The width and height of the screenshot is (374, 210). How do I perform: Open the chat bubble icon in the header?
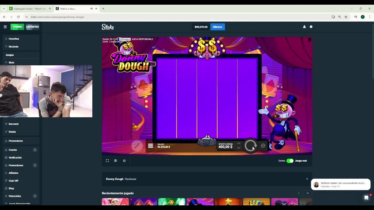311,27
